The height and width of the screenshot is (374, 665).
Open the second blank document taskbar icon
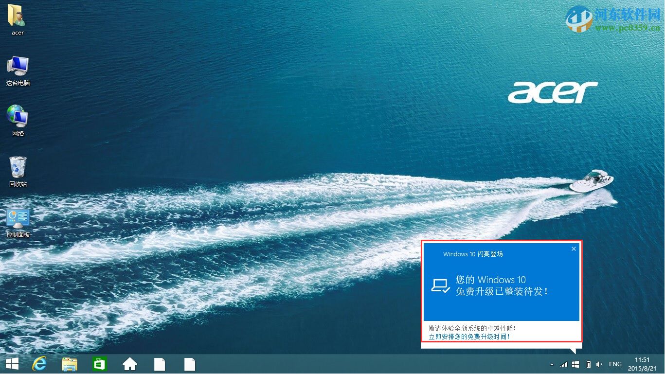point(190,364)
